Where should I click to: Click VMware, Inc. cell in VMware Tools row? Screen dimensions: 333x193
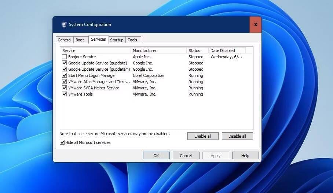[x=144, y=94]
